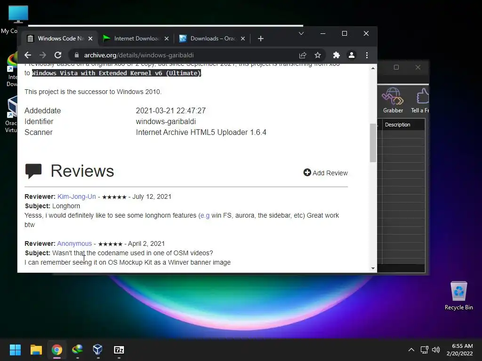Click the network status tray icon
The image size is (482, 361).
425,350
